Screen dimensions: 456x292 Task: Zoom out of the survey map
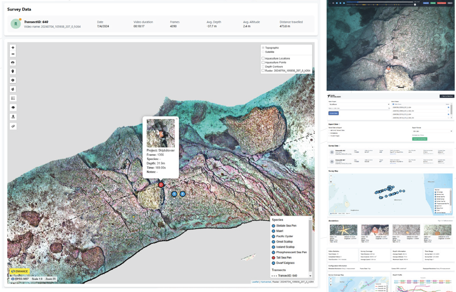coord(13,54)
